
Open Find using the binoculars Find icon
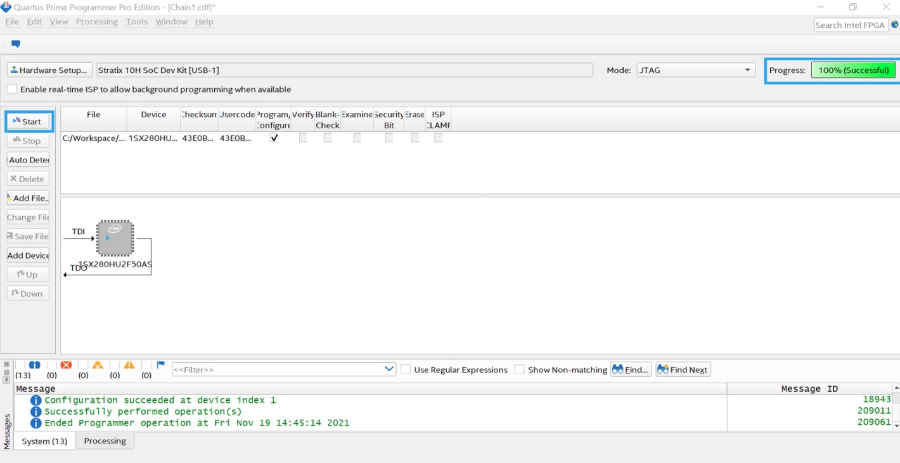tap(630, 369)
